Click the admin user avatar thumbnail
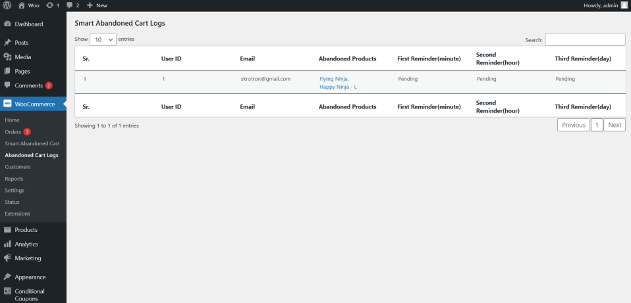 [x=624, y=5]
